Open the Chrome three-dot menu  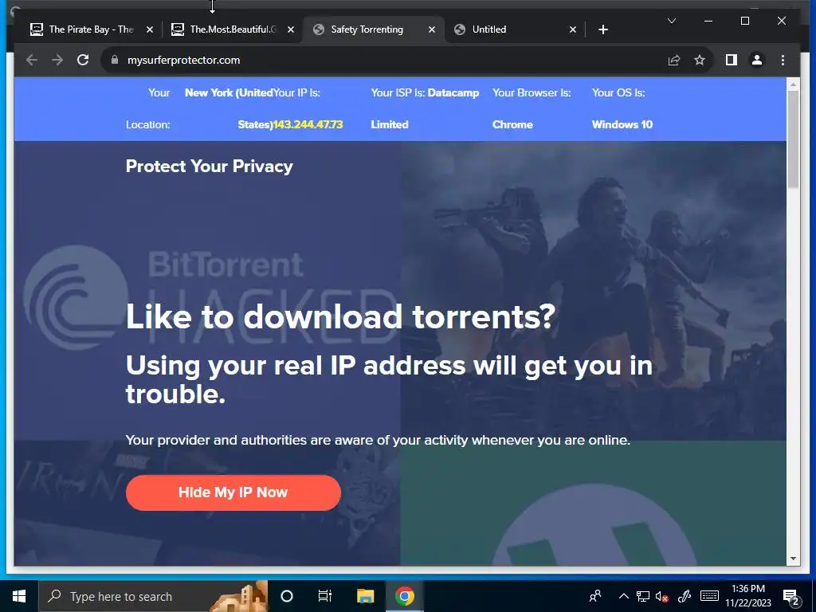(783, 61)
